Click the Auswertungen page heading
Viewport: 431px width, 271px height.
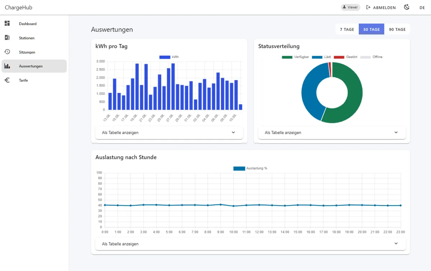pyautogui.click(x=112, y=29)
